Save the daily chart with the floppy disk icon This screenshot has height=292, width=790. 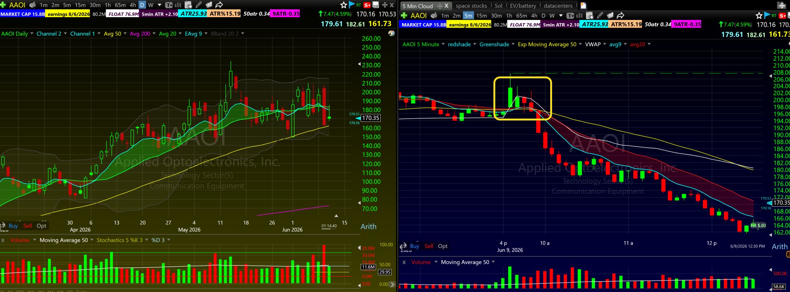click(x=376, y=5)
